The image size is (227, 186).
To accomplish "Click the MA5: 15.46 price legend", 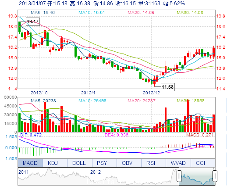I will click(43, 13).
